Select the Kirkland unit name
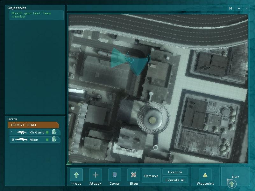The image size is (255, 191). (37, 133)
